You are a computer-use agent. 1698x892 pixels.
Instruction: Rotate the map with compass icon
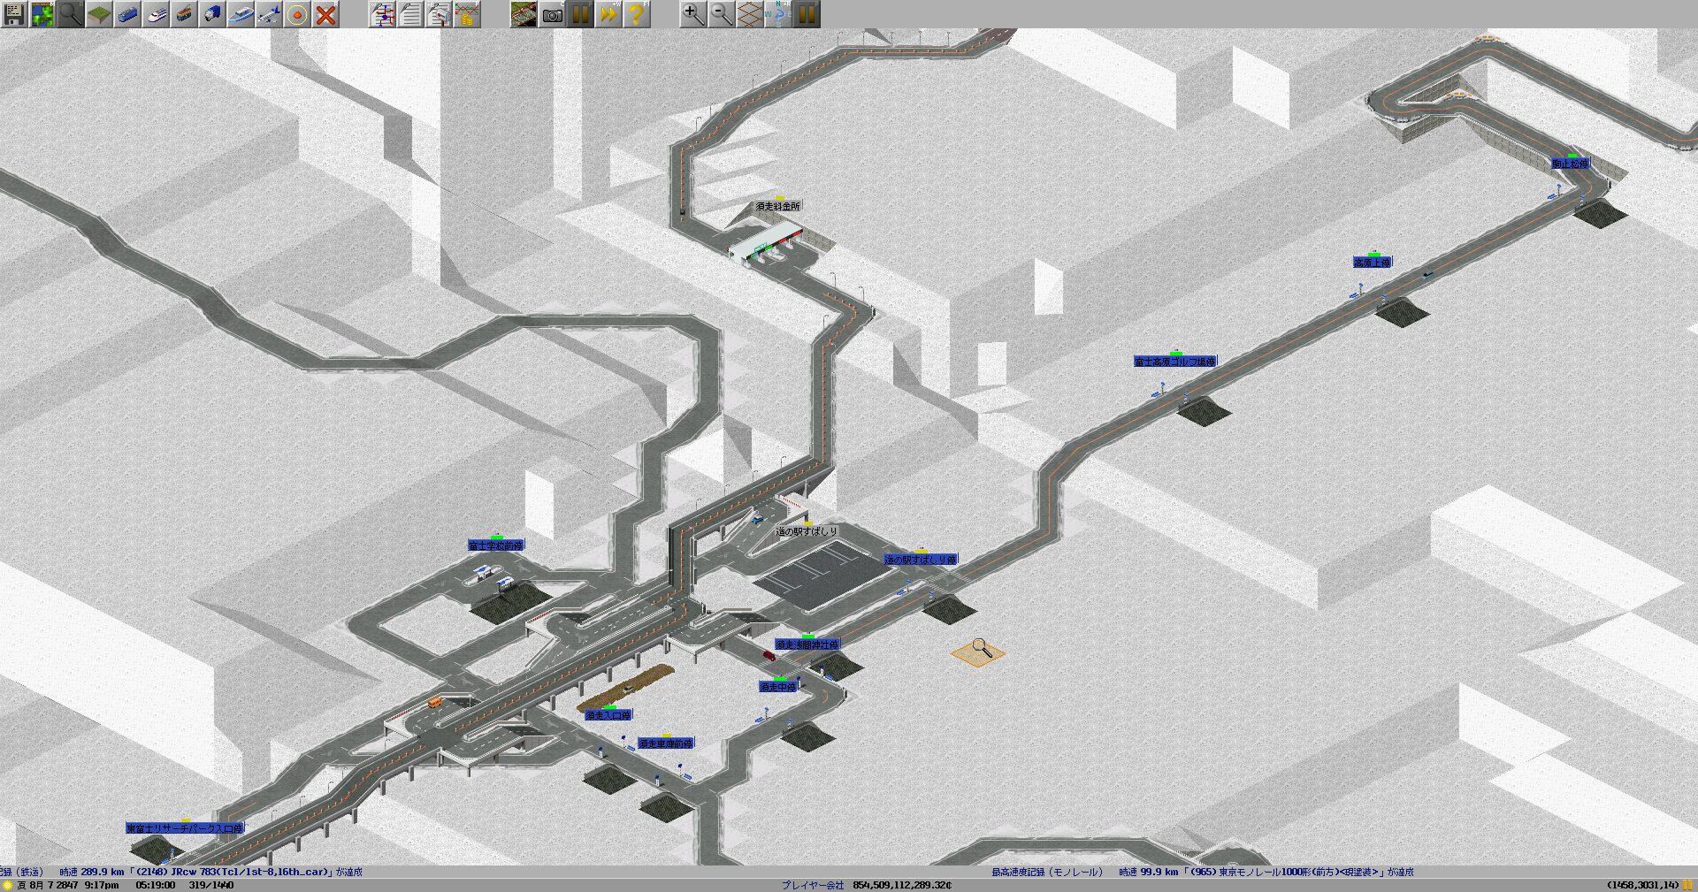(778, 14)
